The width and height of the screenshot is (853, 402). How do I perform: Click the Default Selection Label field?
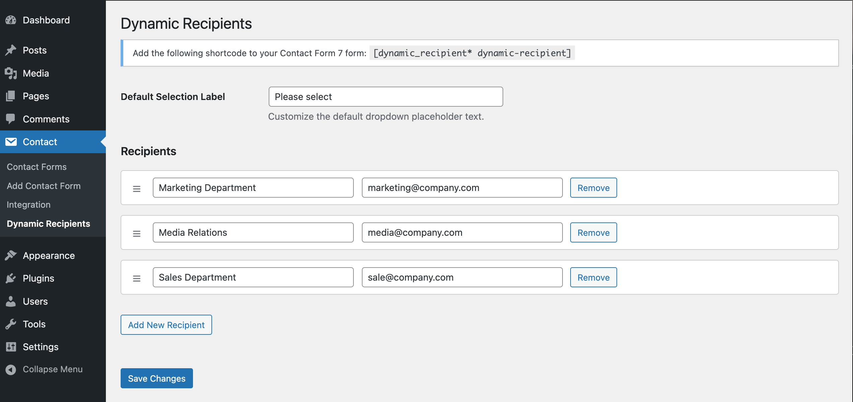coord(386,97)
